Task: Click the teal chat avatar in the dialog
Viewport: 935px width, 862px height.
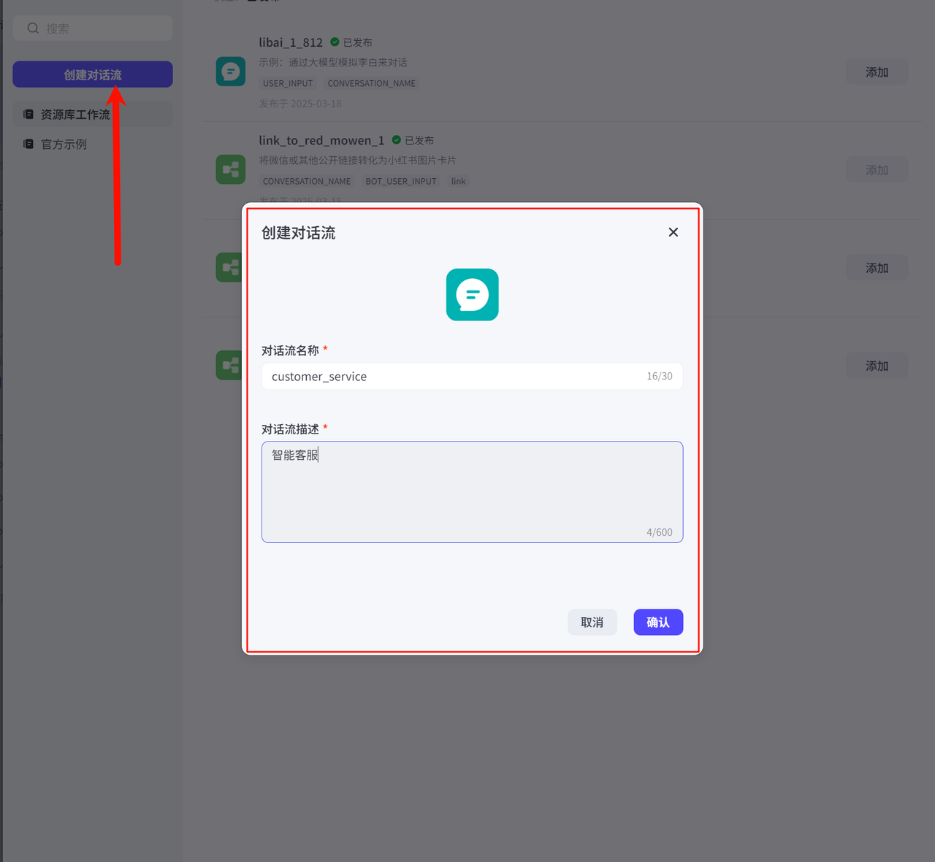Action: 472,295
